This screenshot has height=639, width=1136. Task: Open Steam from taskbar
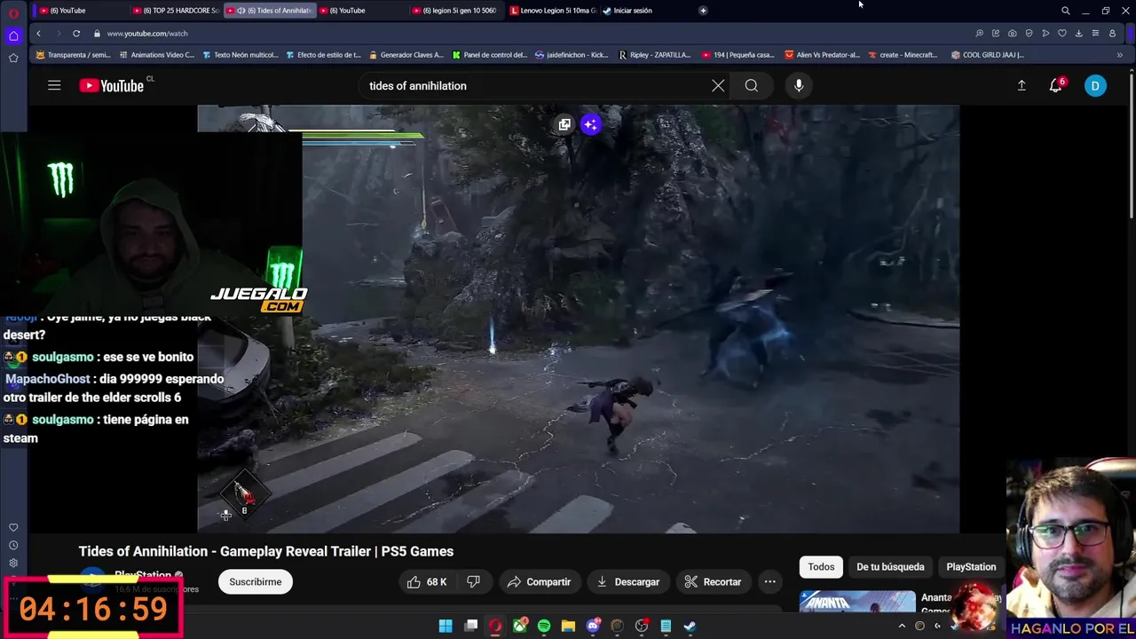click(690, 626)
